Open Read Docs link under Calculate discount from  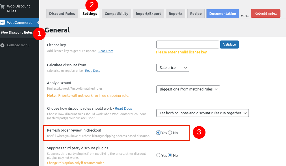(92, 71)
